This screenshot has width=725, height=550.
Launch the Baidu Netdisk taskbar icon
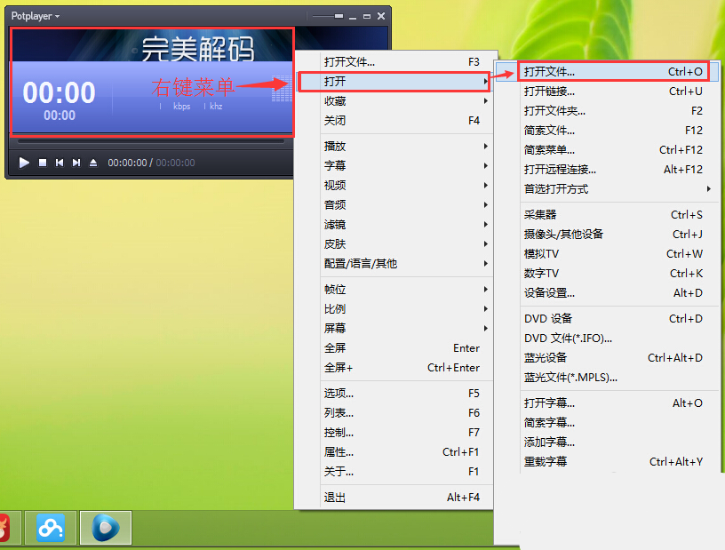click(51, 528)
